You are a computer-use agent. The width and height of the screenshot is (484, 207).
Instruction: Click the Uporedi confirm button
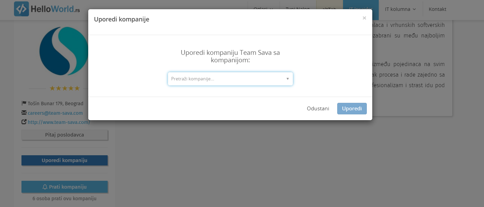(352, 109)
